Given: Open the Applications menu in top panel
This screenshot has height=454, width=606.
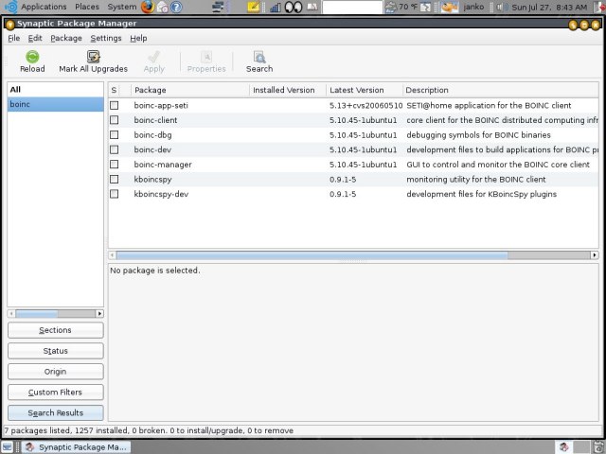Looking at the screenshot, I should pyautogui.click(x=44, y=7).
